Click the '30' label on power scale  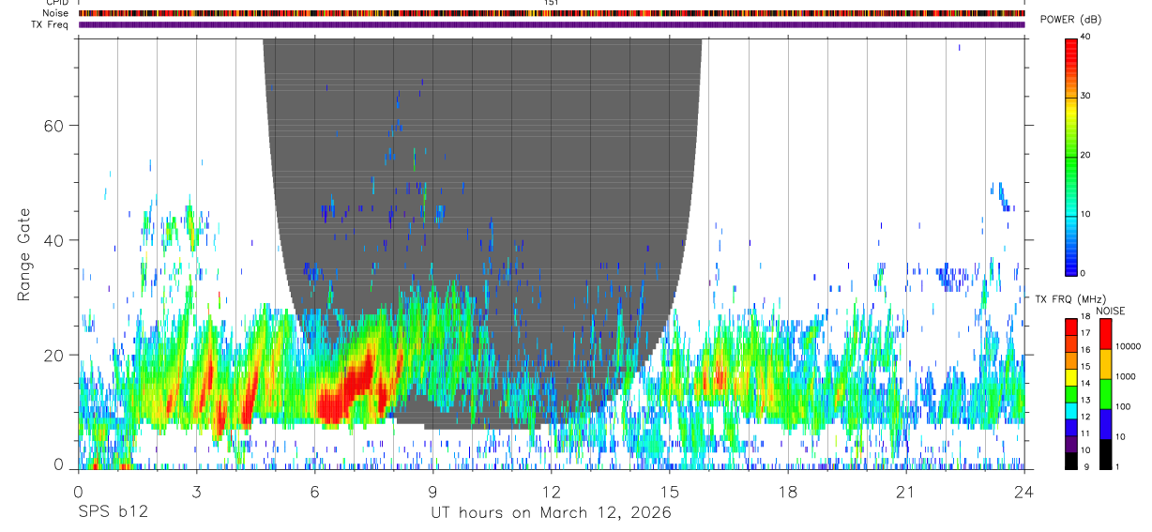click(x=1084, y=96)
